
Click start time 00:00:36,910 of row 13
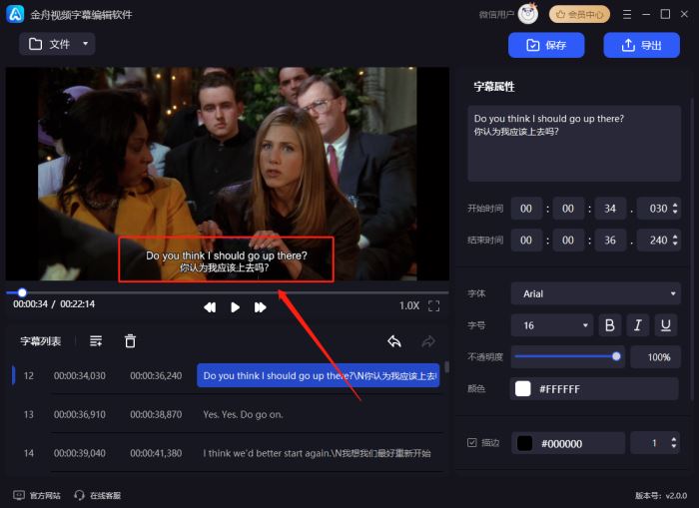80,414
